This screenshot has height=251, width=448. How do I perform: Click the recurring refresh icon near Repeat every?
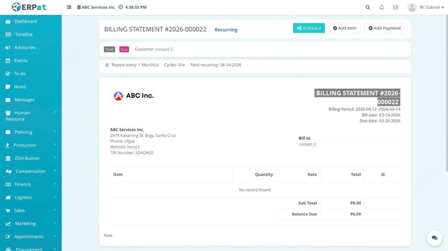(107, 65)
